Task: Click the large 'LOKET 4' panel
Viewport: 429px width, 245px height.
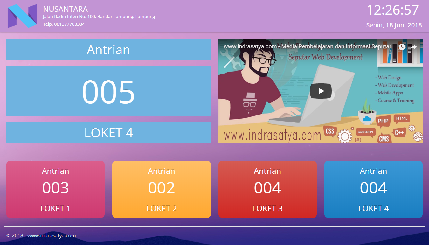Action: [x=108, y=133]
